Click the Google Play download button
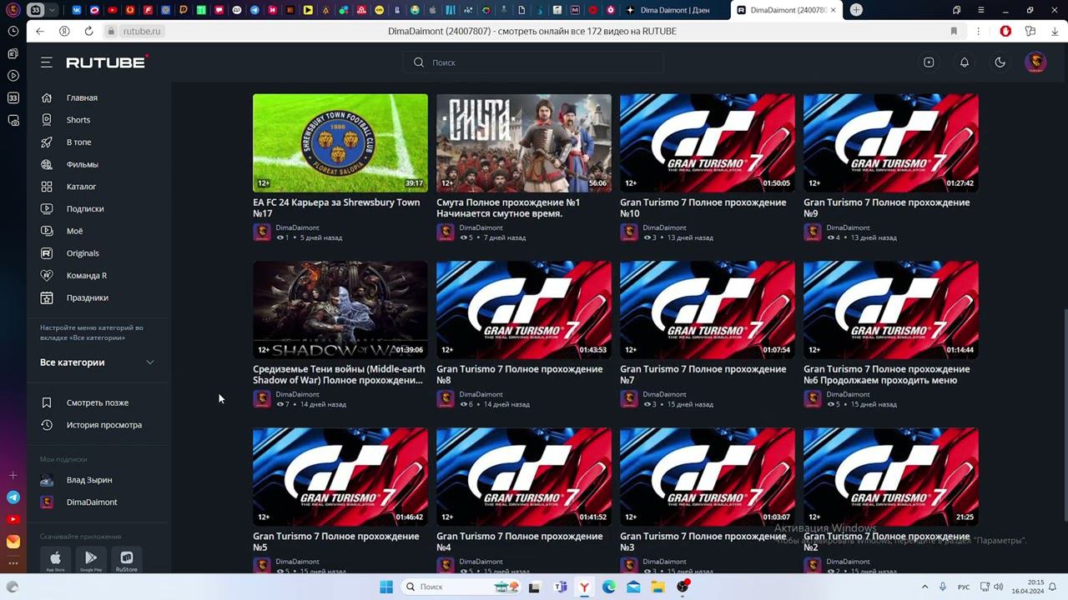 pyautogui.click(x=91, y=560)
